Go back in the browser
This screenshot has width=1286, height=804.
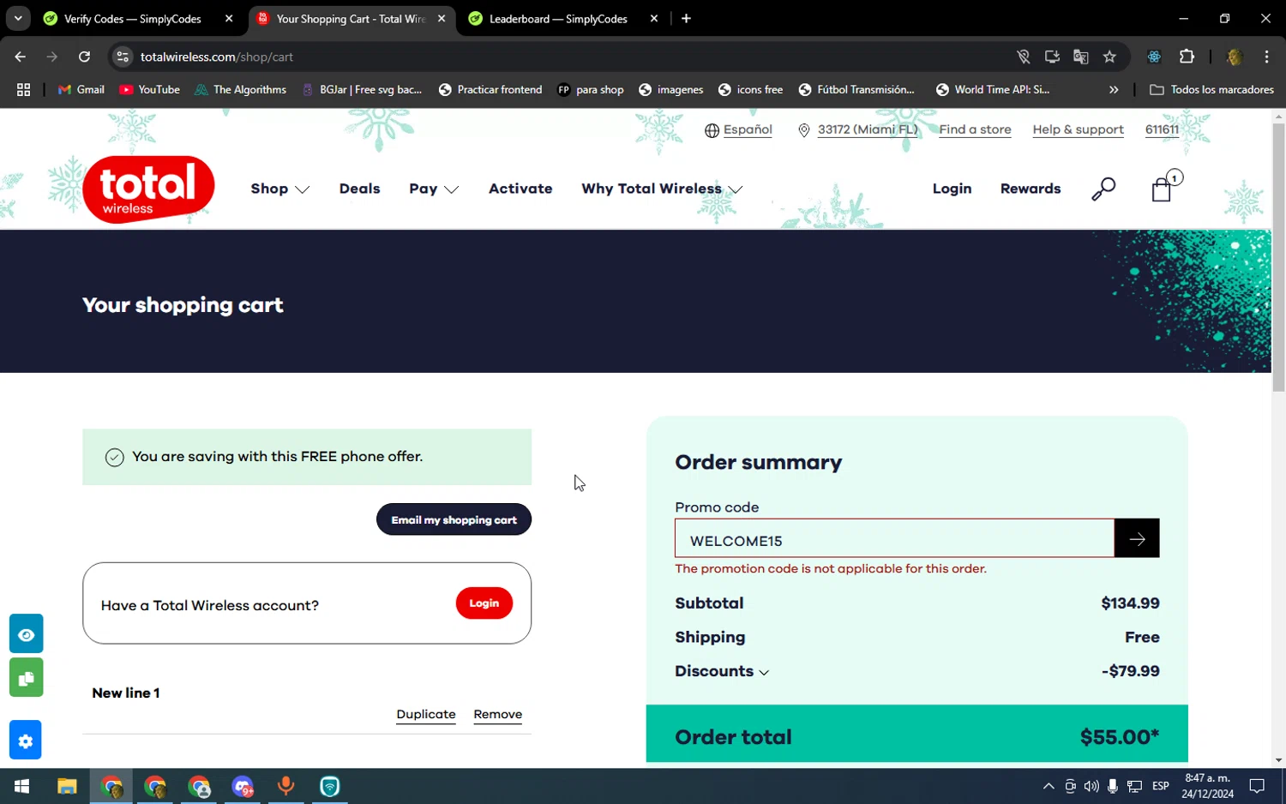[x=21, y=57]
